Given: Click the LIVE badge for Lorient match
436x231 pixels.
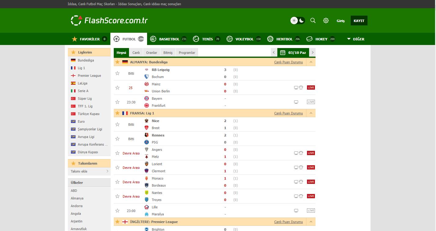Looking at the screenshot, I should [311, 167].
